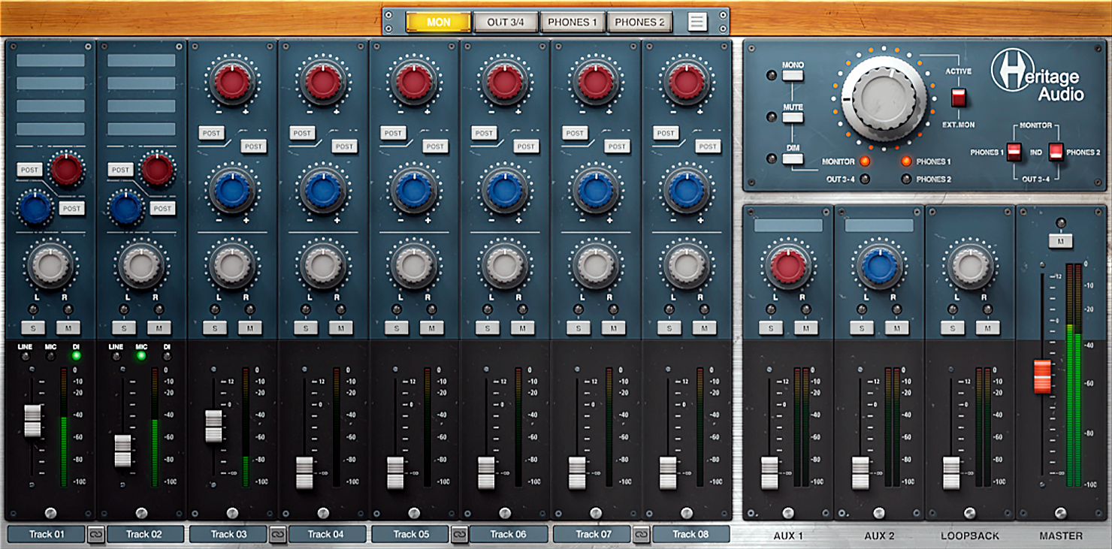
Task: Mute the LOOPBACK channel
Action: coord(988,327)
